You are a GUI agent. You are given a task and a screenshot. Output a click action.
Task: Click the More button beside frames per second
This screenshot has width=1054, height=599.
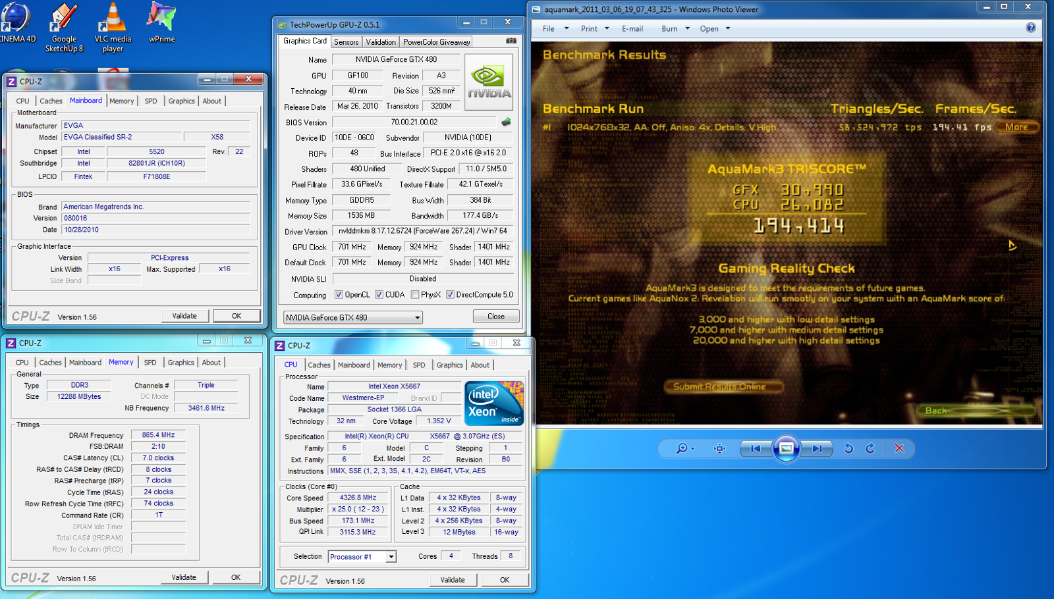(1016, 127)
